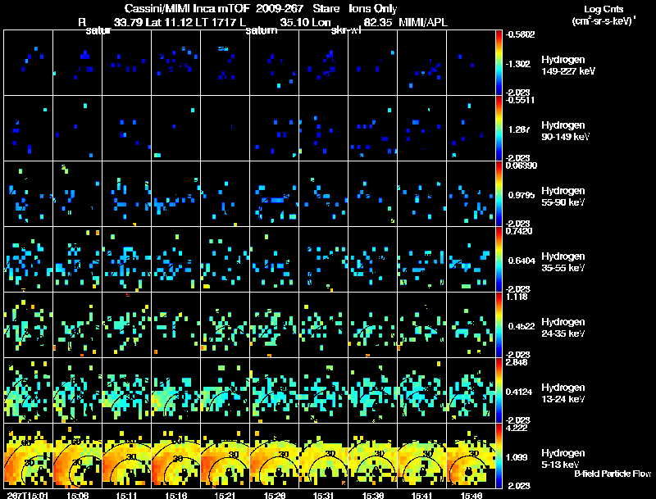Screen dimensions: 656x499
Task: Click the Cassini/MIMI Inca mTOF title
Action: (x=187, y=8)
